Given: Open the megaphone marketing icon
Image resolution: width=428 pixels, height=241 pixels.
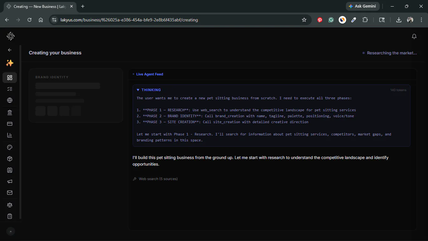Looking at the screenshot, I should [x=10, y=181].
